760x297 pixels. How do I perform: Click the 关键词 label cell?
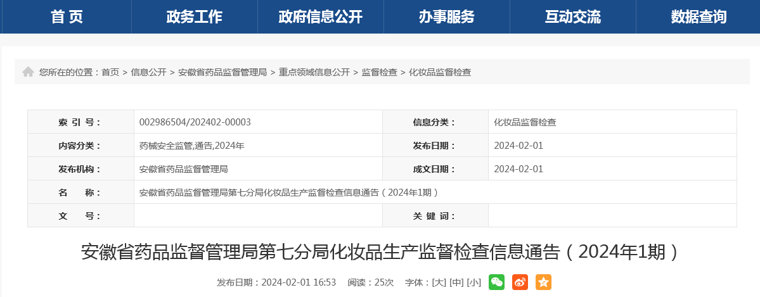[435, 215]
